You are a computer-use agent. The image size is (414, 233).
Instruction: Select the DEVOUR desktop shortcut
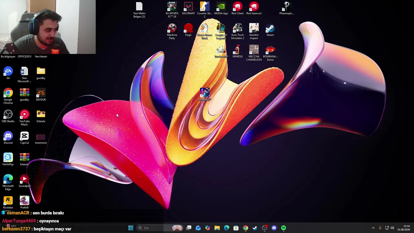(x=41, y=95)
